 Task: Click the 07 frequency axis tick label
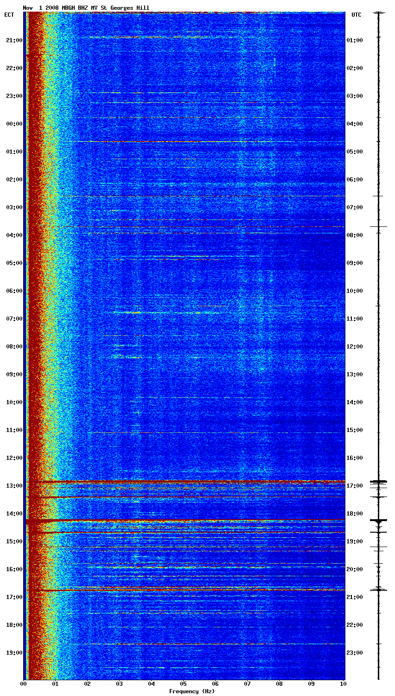248,684
